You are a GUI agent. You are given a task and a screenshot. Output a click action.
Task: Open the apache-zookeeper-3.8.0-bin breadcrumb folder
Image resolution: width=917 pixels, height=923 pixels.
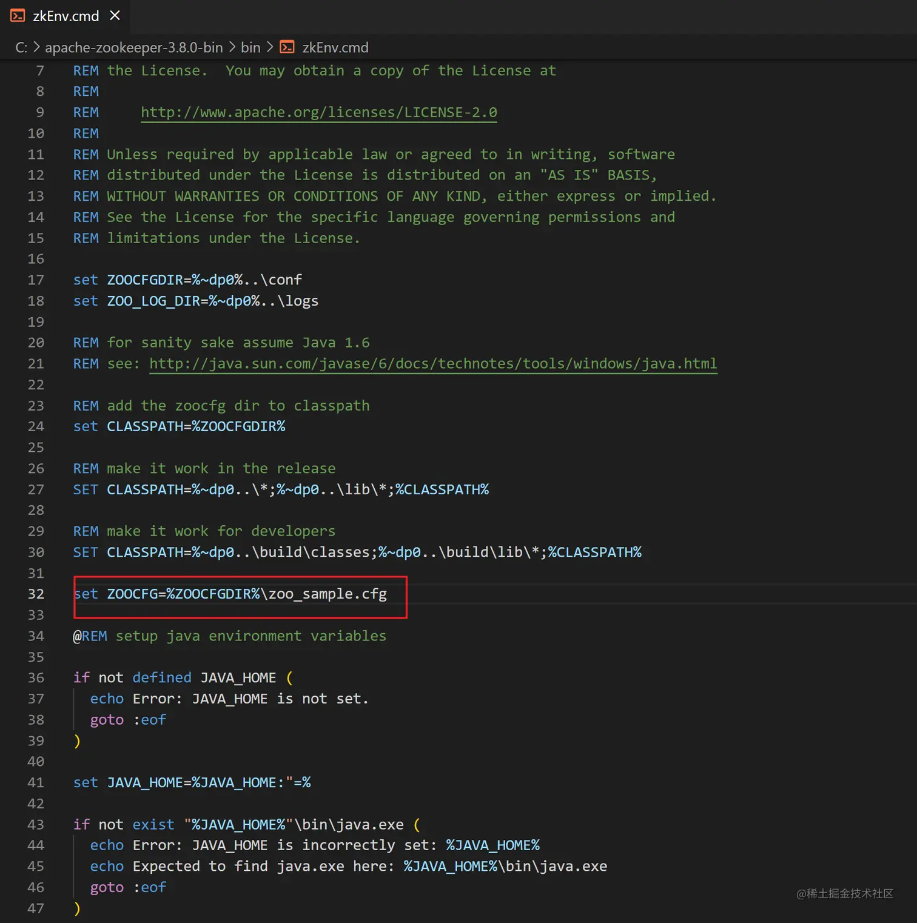click(x=133, y=47)
